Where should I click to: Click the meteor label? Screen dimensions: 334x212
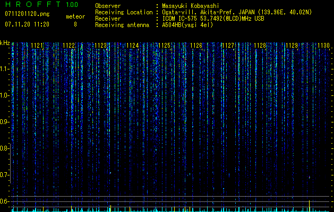click(x=75, y=16)
